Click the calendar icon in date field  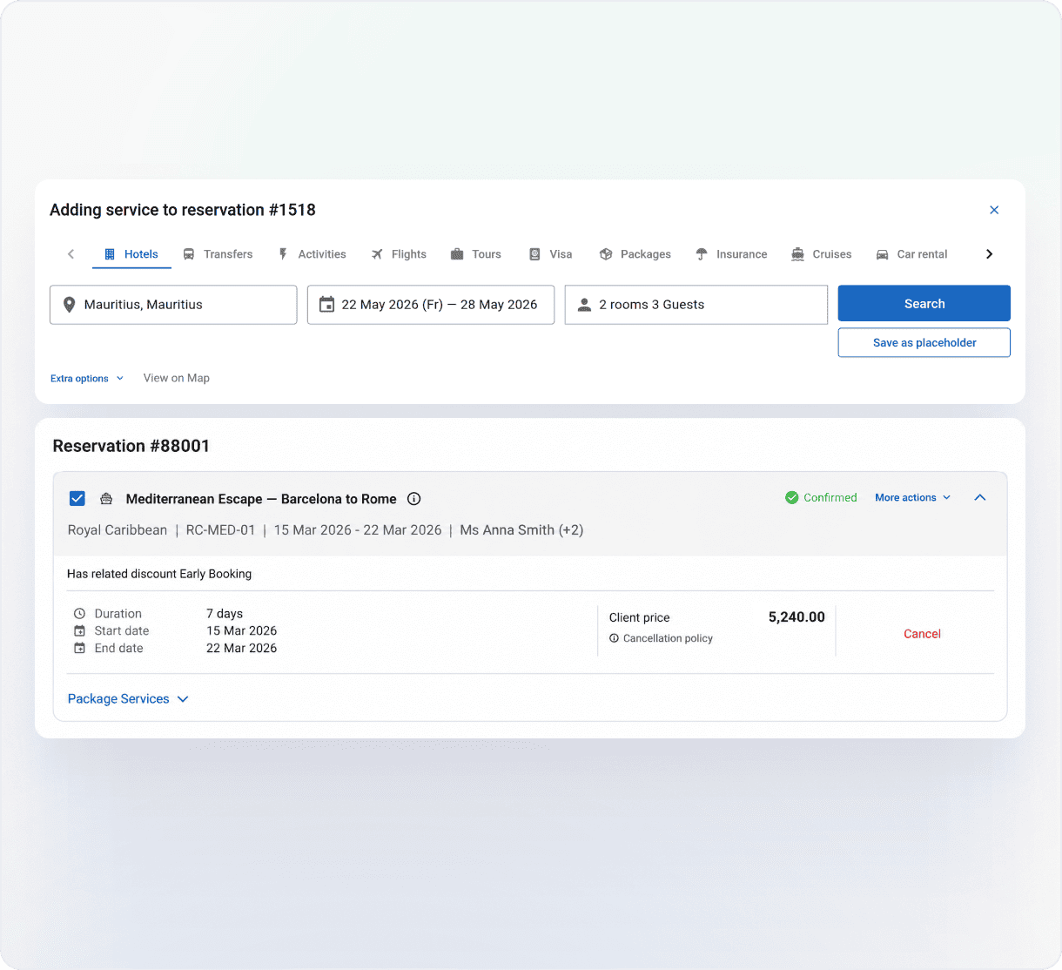pyautogui.click(x=326, y=305)
